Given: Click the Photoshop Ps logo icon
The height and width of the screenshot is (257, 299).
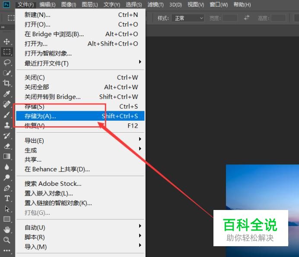Looking at the screenshot, I should point(6,4).
